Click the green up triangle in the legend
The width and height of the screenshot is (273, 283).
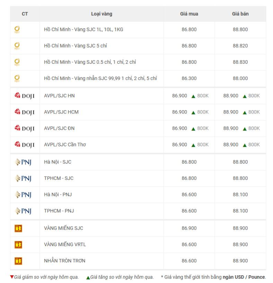point(88,277)
